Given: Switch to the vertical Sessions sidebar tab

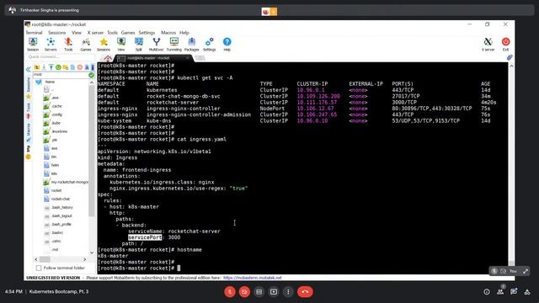Looking at the screenshot, I should (29, 84).
